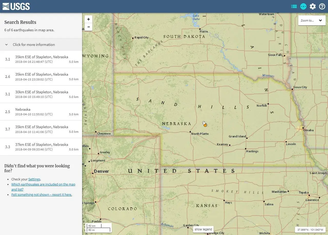The image size is (328, 235).
Task: Click the white earthquake marker above the orange one
Action: pos(203,123)
